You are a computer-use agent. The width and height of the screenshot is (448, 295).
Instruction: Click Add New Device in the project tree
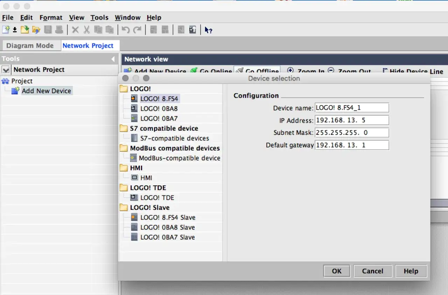(47, 91)
